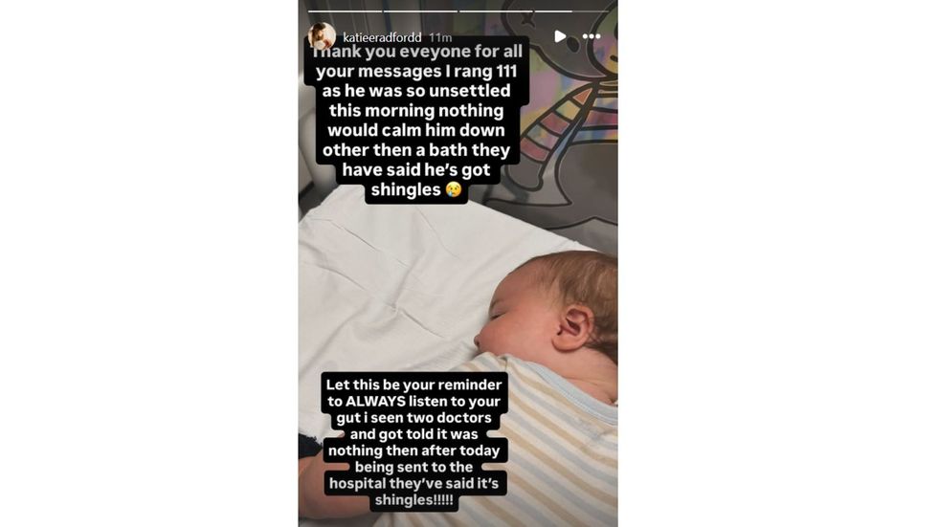Tap the 'Thank you eveyone' text block
This screenshot has height=527, width=938.
pos(416,121)
